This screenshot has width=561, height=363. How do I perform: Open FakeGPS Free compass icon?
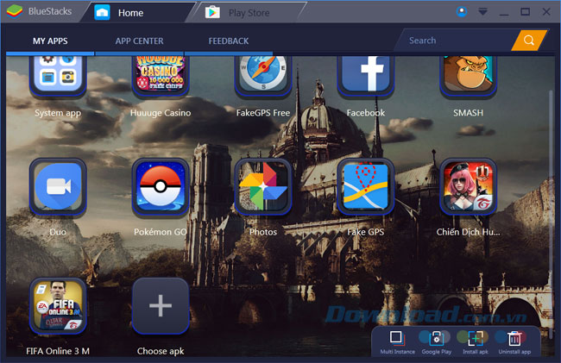263,75
